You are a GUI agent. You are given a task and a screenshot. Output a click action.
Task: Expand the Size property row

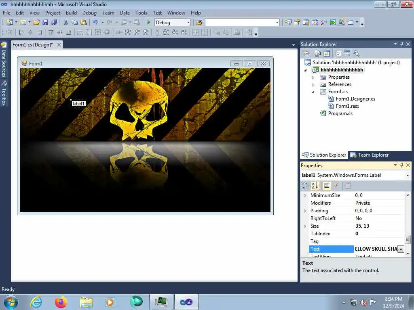pyautogui.click(x=305, y=226)
